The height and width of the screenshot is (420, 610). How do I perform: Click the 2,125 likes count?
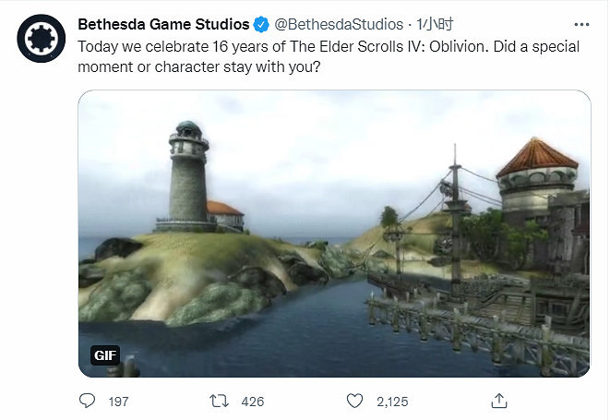pos(392,402)
